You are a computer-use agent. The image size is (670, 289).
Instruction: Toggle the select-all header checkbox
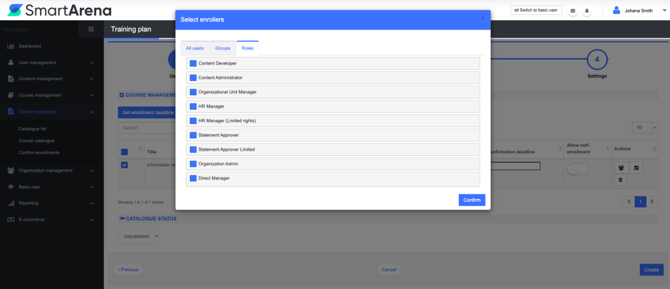click(x=124, y=152)
